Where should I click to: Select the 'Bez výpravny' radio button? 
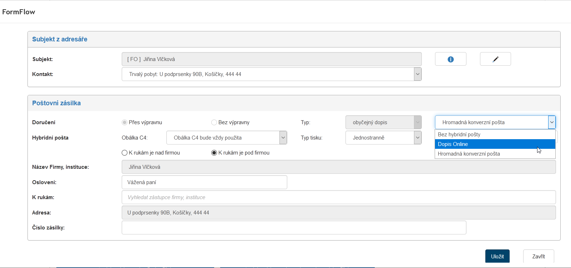(214, 122)
